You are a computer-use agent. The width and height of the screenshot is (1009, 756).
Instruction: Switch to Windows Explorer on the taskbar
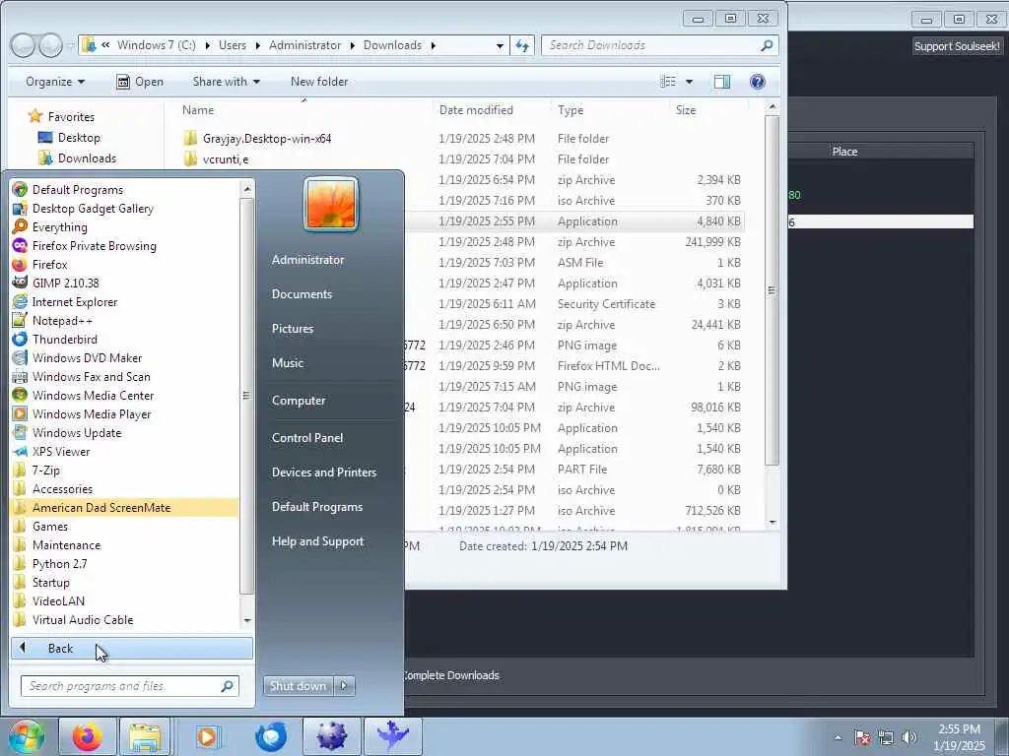tap(145, 736)
